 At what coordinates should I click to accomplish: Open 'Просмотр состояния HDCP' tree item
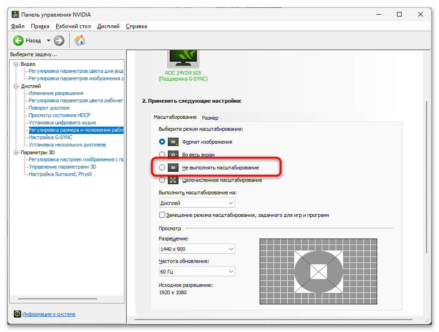coord(59,115)
